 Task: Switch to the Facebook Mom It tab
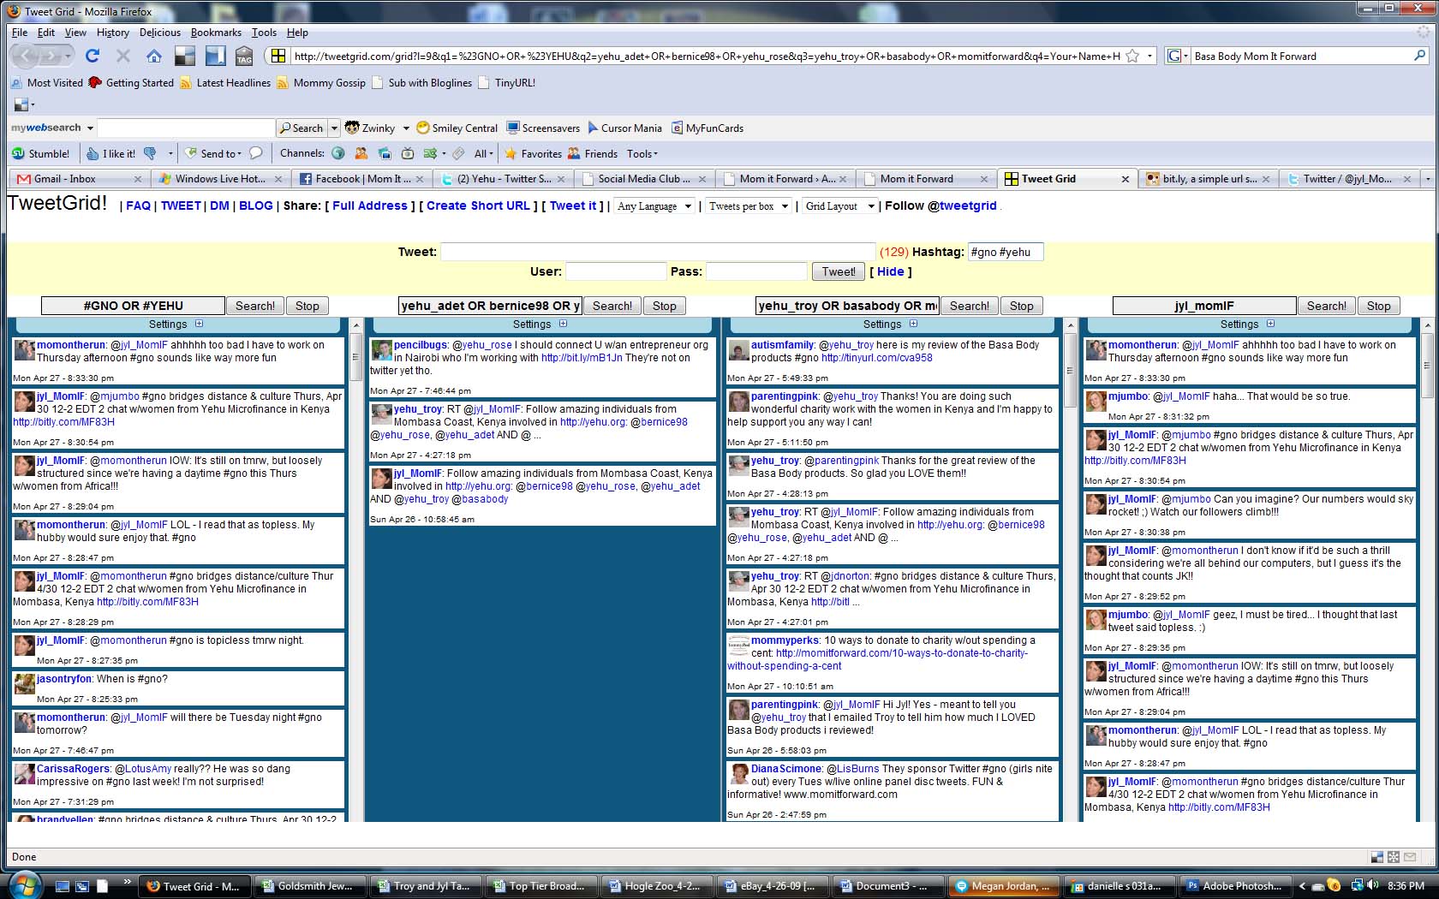362,178
